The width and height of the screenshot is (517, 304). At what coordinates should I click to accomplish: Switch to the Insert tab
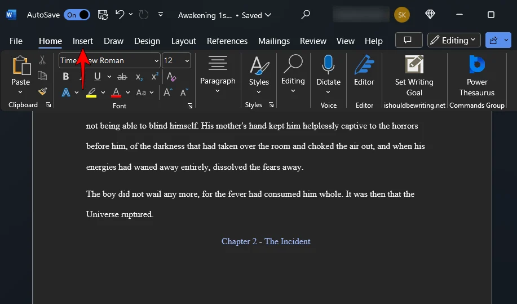pos(83,41)
